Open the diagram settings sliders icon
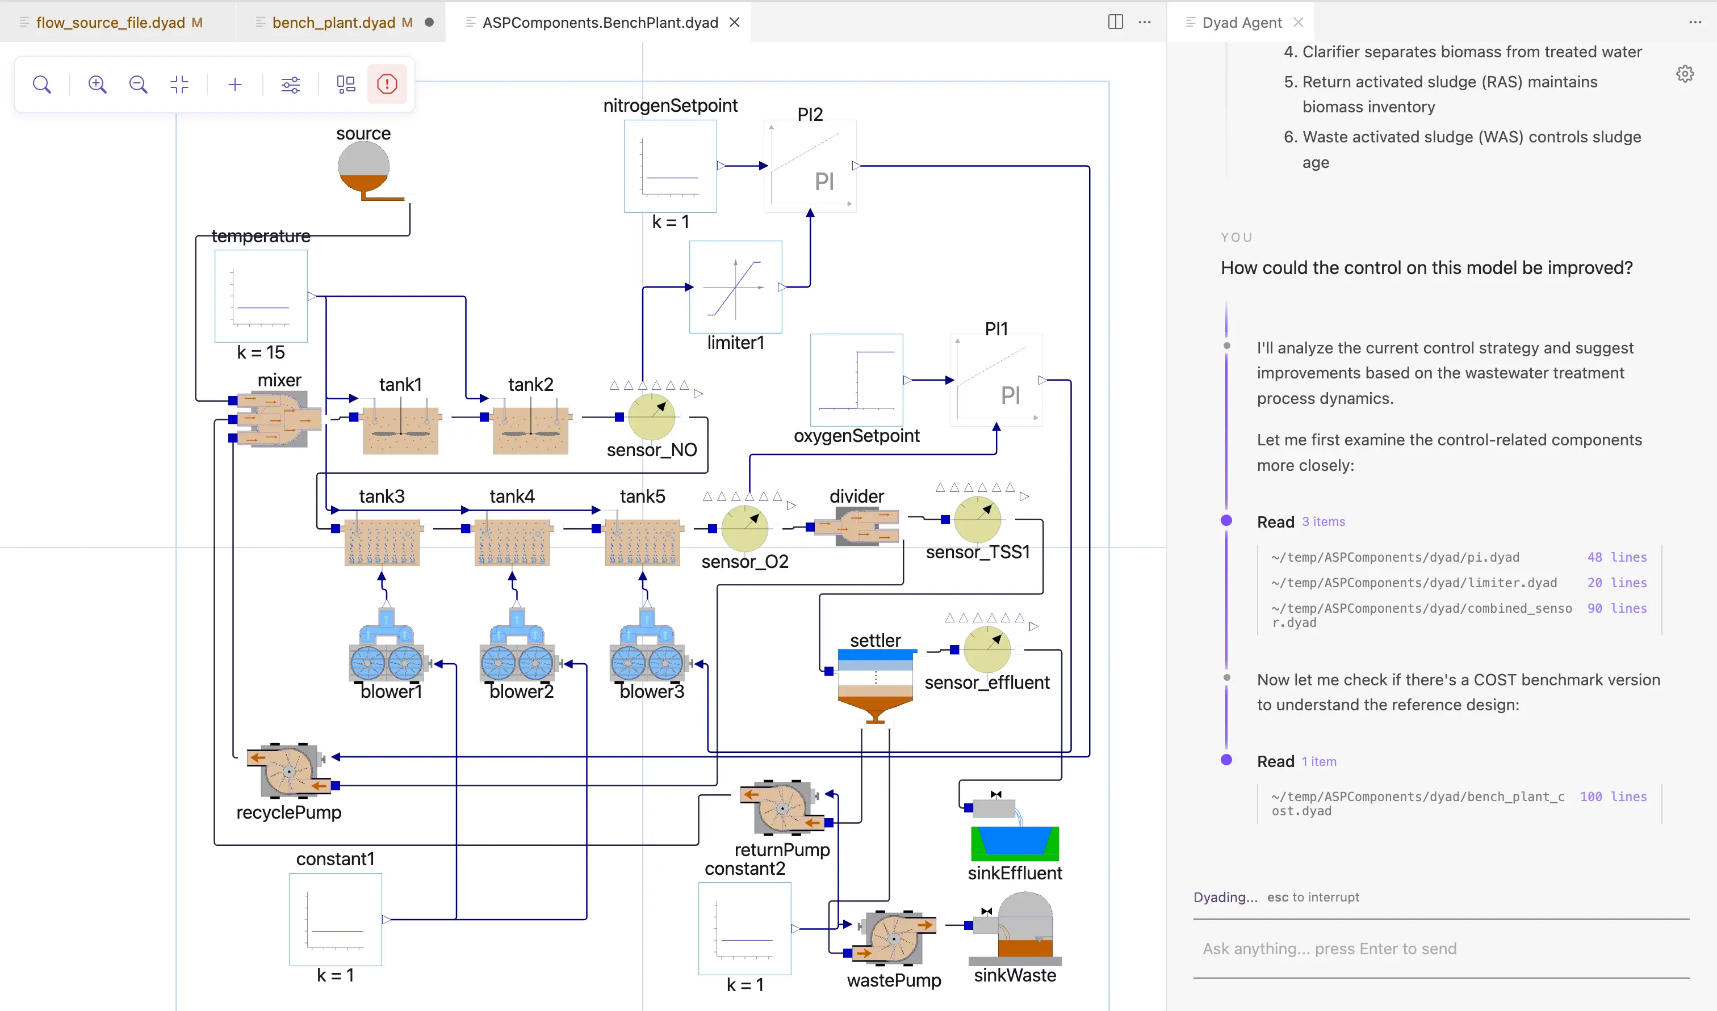This screenshot has height=1011, width=1717. tap(290, 85)
